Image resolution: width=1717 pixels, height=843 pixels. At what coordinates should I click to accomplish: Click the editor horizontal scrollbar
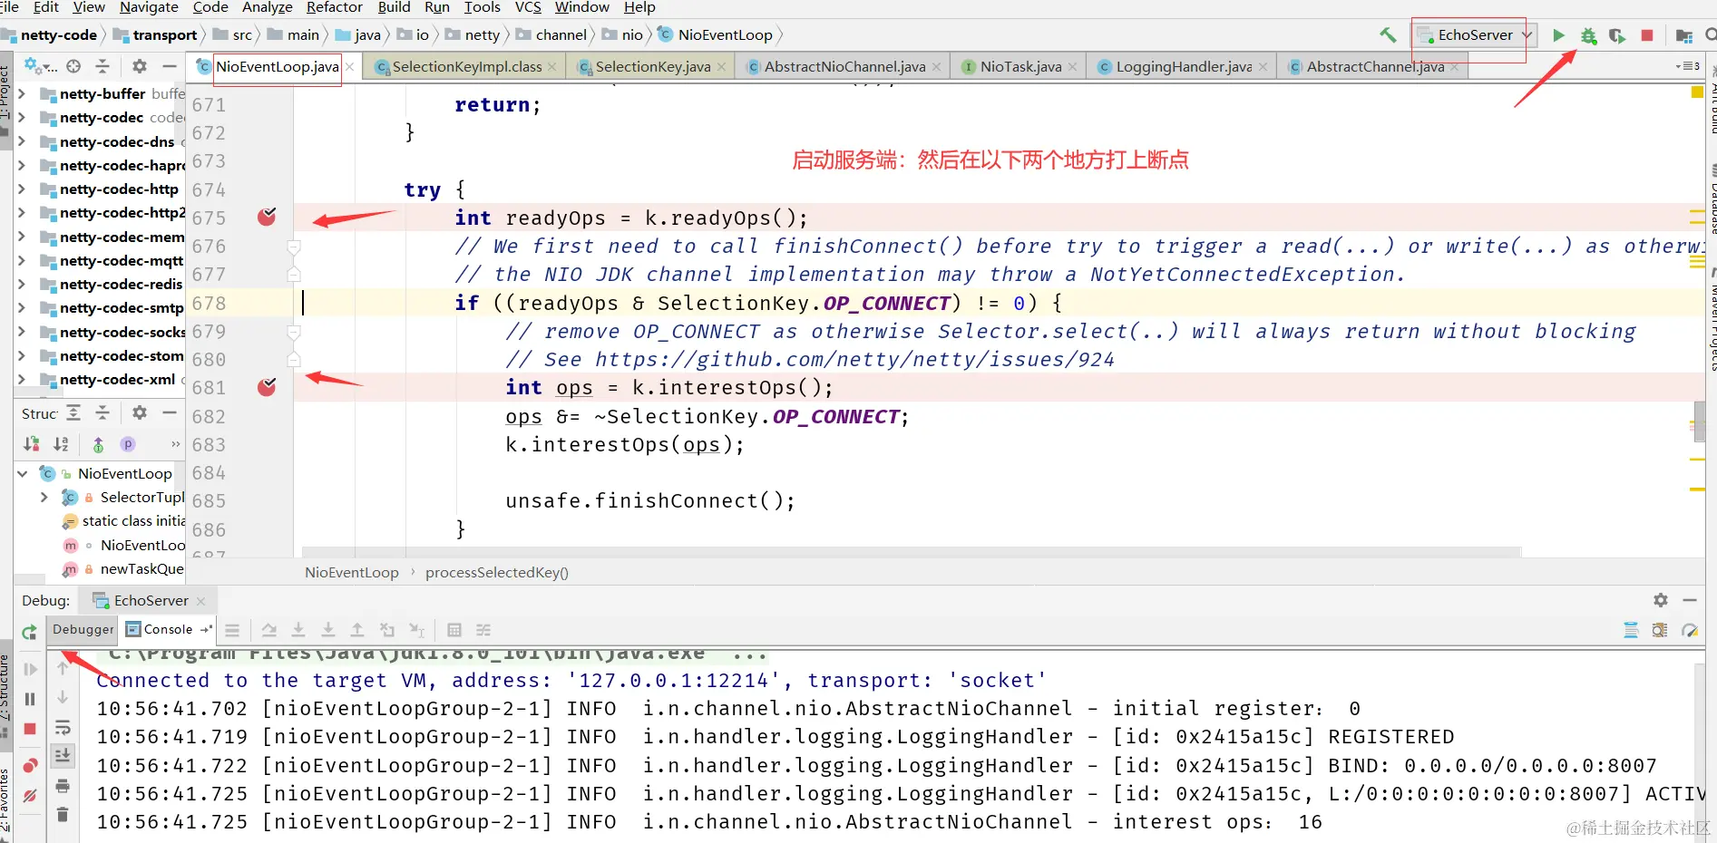click(x=912, y=551)
